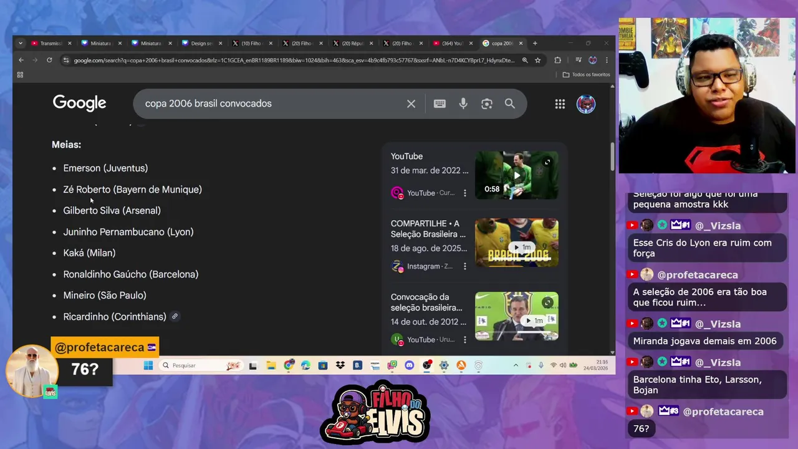Open the YouTube result from 31 de mar. de 2022

[x=407, y=156]
